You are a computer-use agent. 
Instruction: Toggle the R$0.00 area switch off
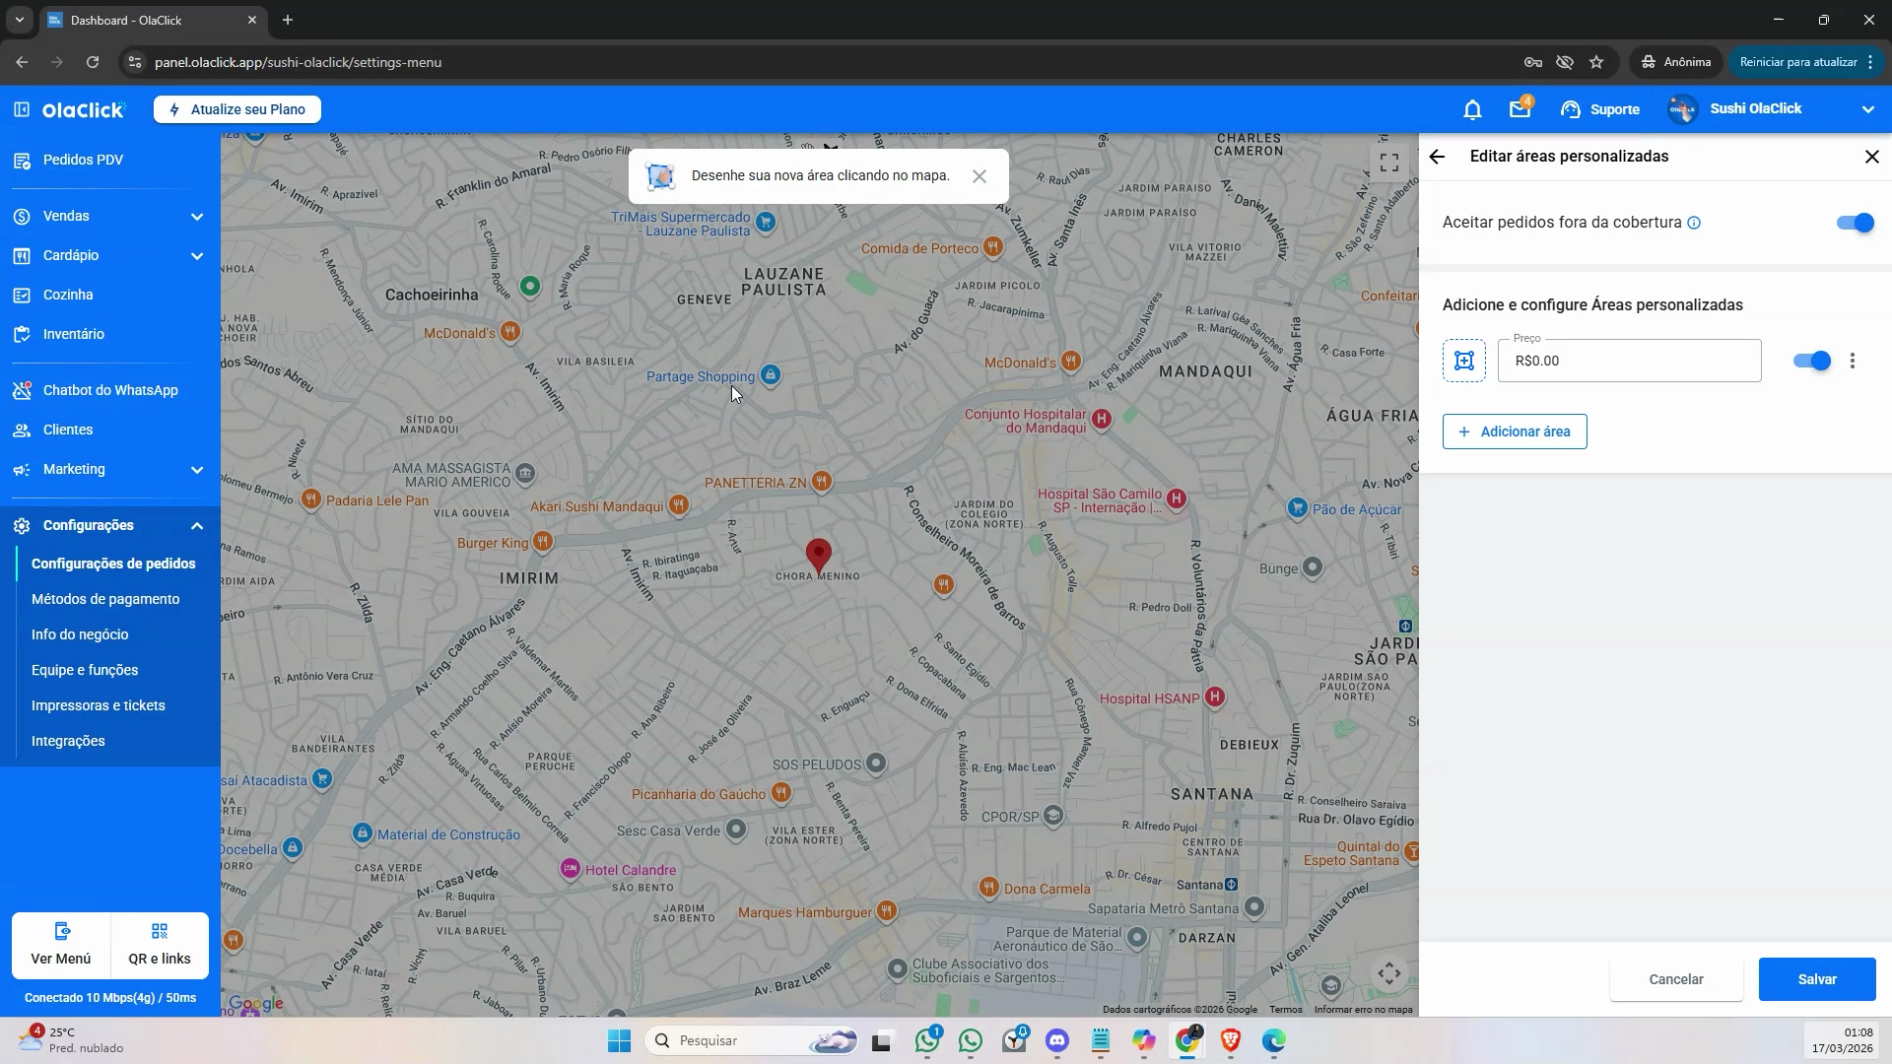[1811, 361]
